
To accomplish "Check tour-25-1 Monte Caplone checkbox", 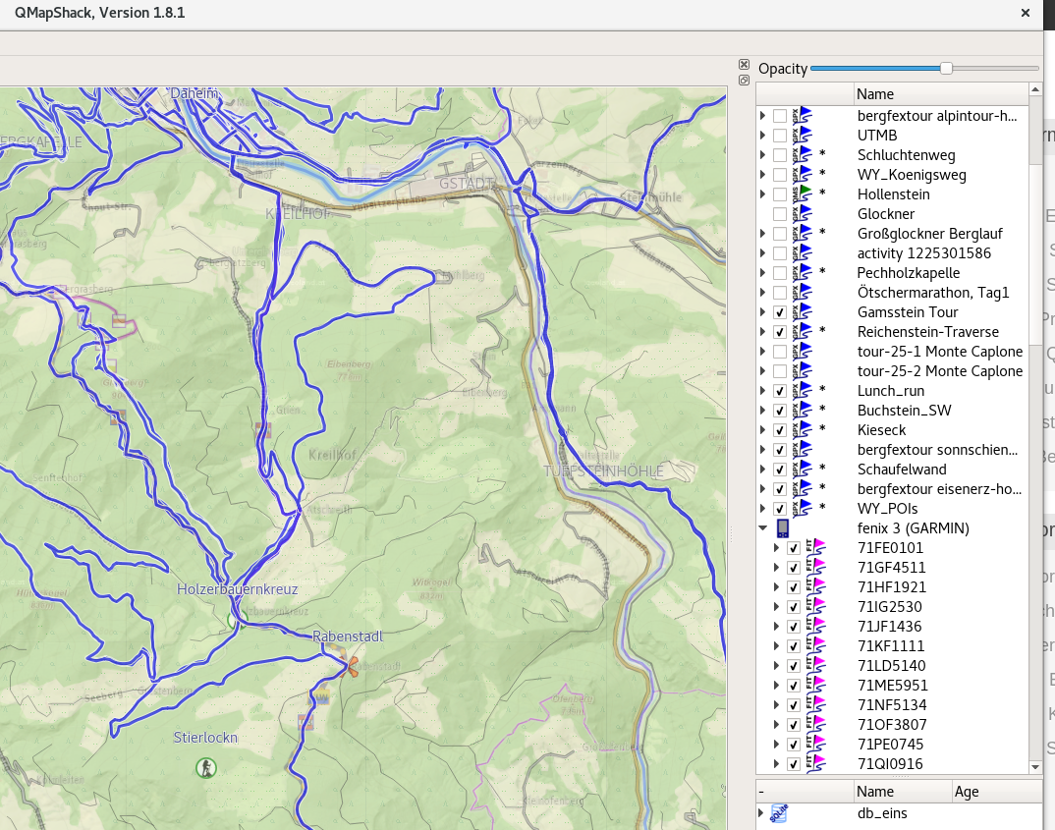I will pos(780,352).
